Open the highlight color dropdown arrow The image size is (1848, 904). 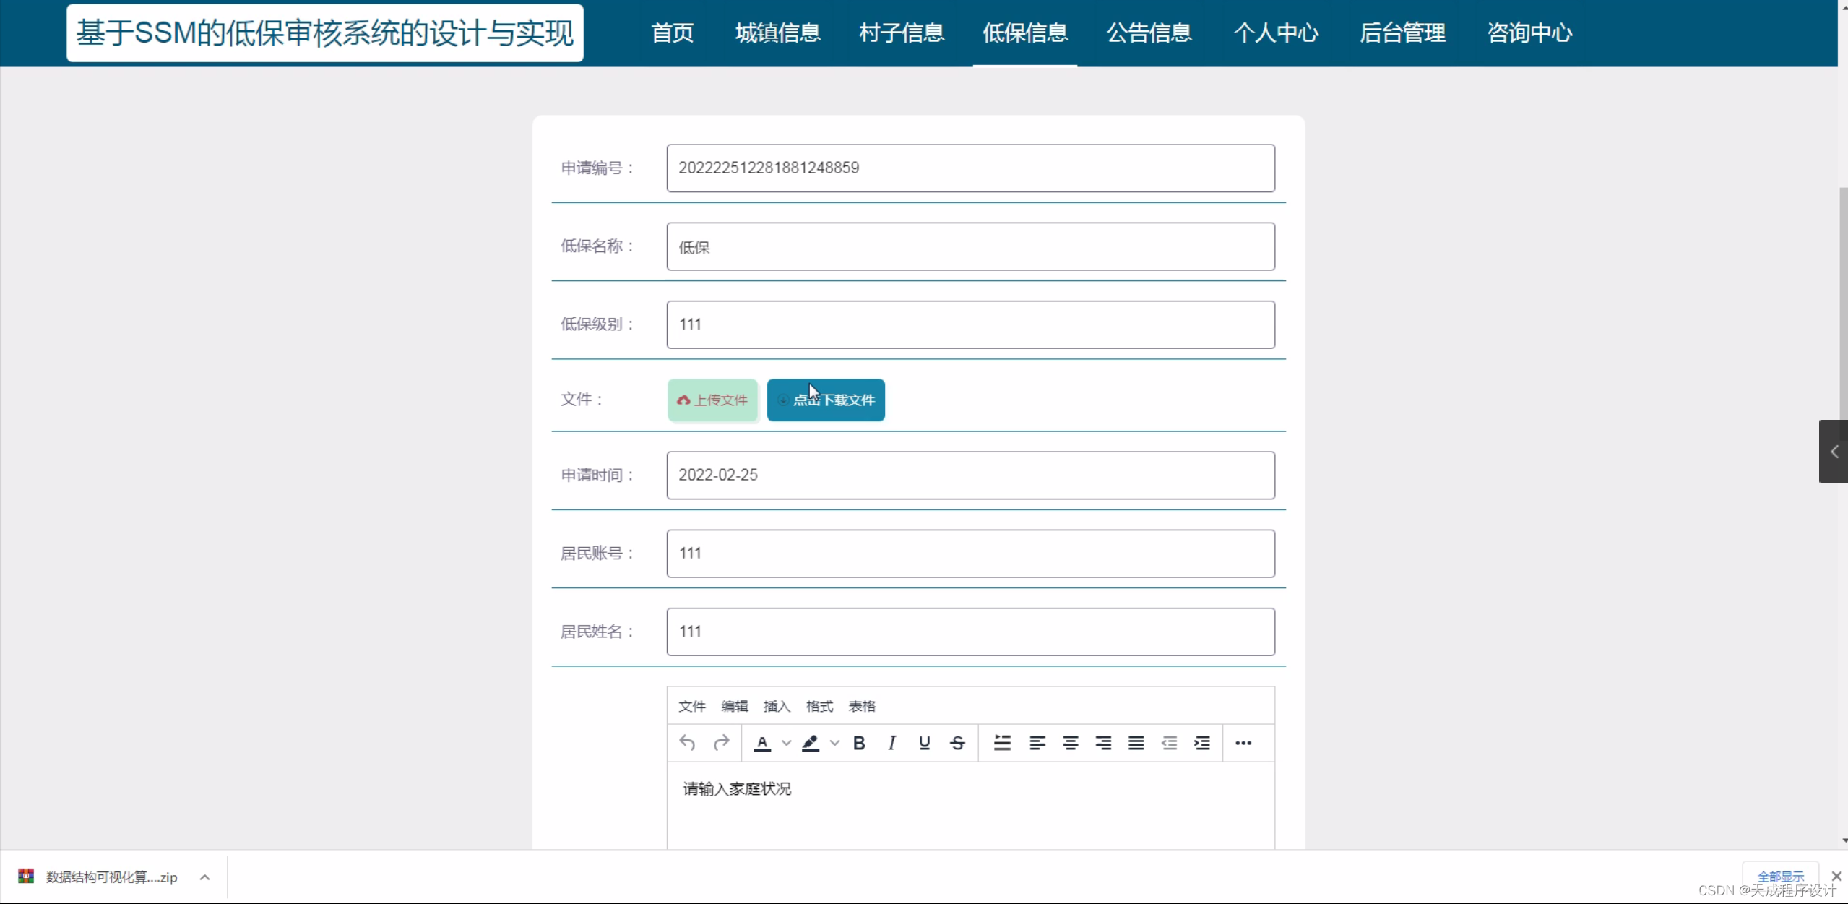click(835, 743)
